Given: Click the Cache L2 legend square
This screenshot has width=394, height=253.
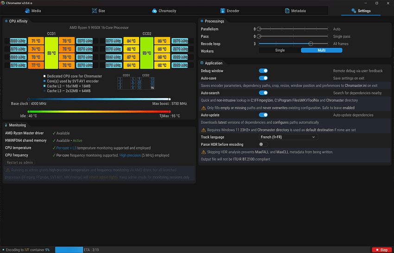Looking at the screenshot, I should coord(44,86).
